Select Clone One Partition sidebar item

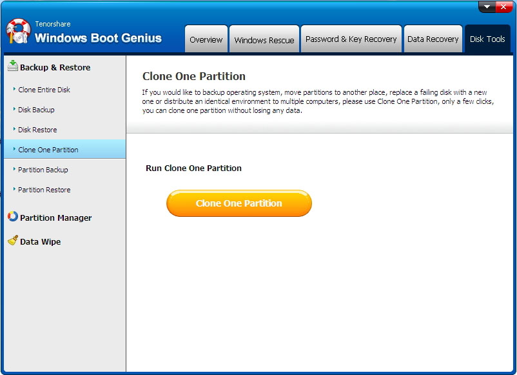pos(65,149)
